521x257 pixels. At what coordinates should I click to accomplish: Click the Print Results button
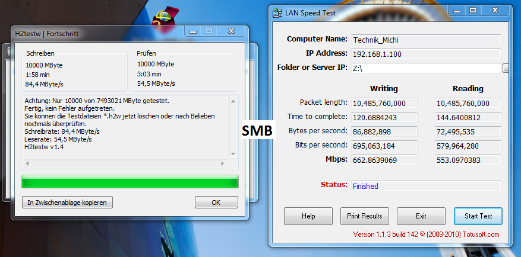point(365,216)
